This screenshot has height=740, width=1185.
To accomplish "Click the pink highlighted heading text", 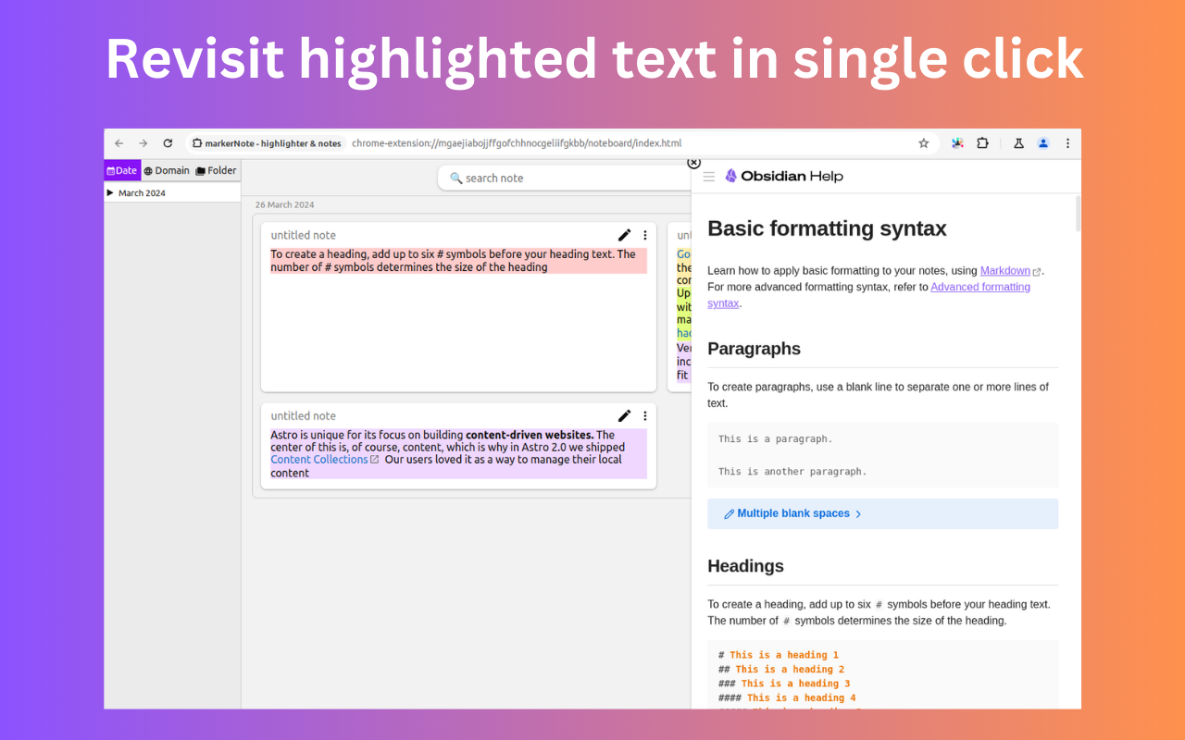I will tap(458, 261).
